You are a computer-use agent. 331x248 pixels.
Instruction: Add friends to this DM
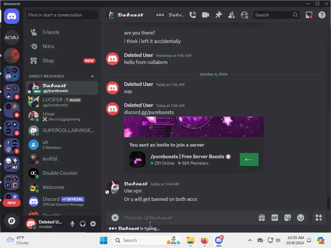231,15
